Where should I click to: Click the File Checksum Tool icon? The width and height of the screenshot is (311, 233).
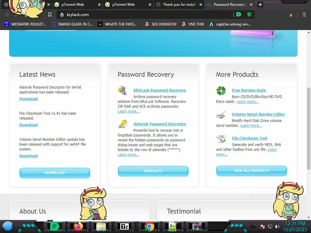pos(221,138)
